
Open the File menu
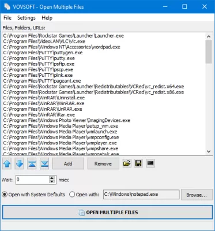click(x=7, y=18)
